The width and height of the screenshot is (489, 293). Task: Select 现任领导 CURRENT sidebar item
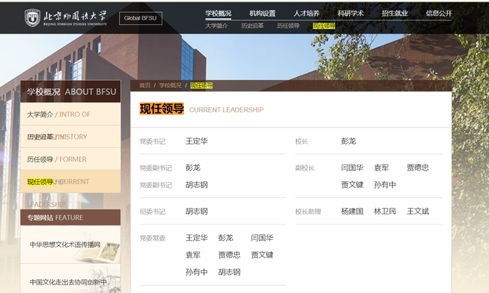[x=71, y=181]
